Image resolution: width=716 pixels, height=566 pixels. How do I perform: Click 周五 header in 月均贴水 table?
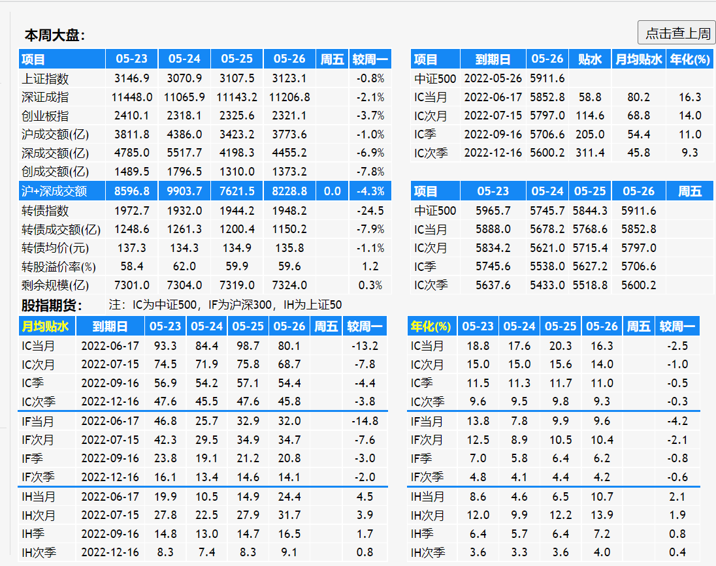click(326, 326)
